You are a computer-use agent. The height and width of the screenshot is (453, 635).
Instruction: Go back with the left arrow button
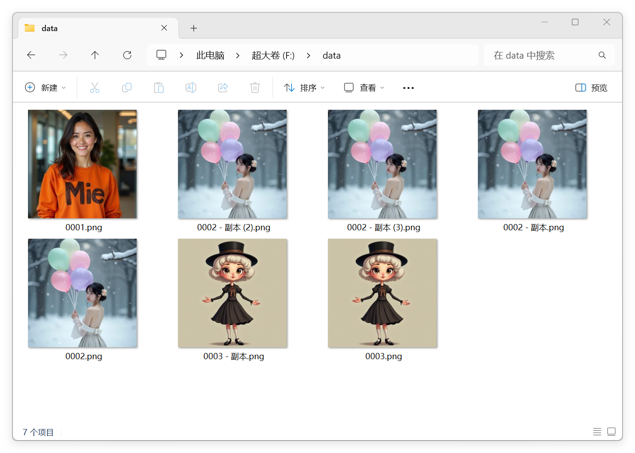click(x=31, y=55)
